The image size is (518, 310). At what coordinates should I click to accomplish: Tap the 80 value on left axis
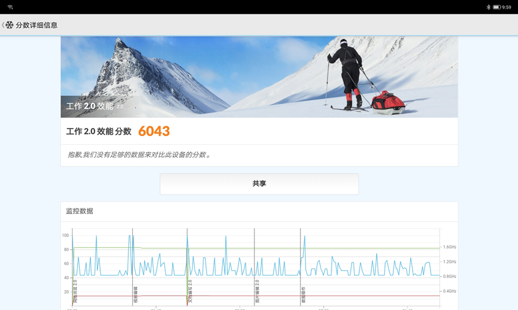pyautogui.click(x=66, y=249)
